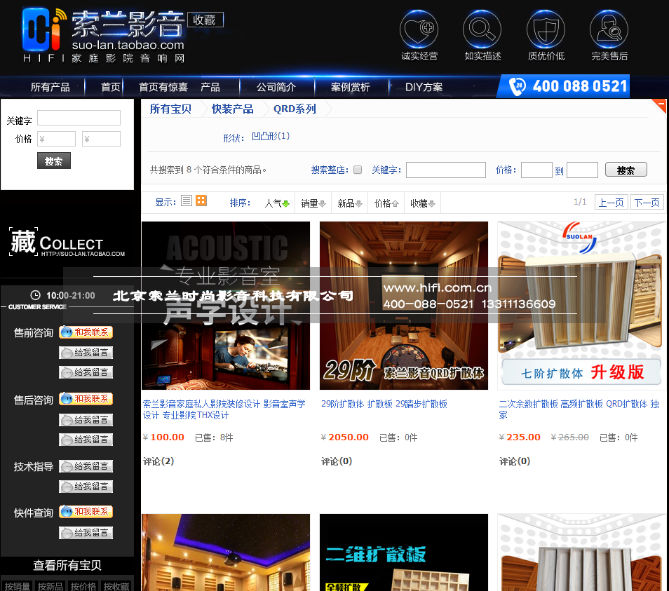
Task: Click the 完美售后 support agent icon
Action: 609,29
